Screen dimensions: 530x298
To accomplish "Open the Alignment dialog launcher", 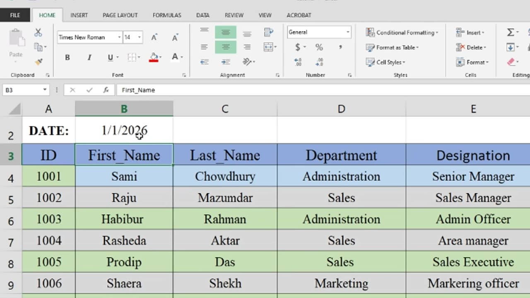I will pyautogui.click(x=277, y=75).
